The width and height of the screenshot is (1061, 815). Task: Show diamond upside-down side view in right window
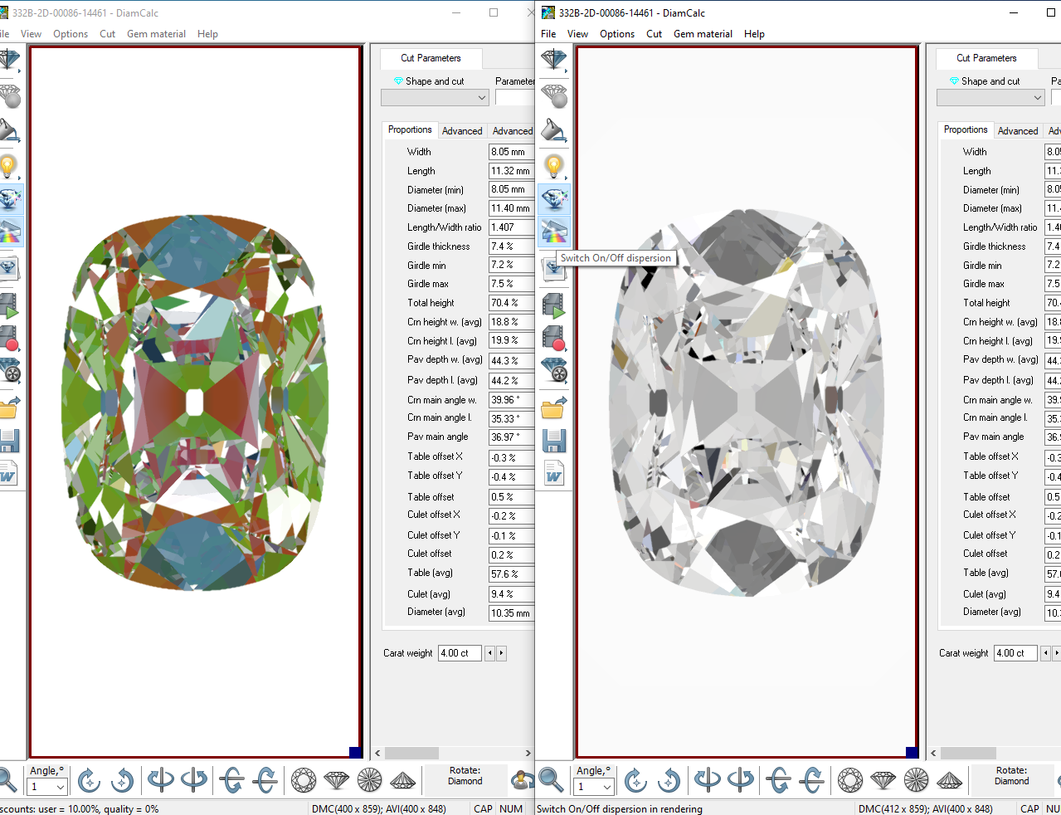coord(949,780)
